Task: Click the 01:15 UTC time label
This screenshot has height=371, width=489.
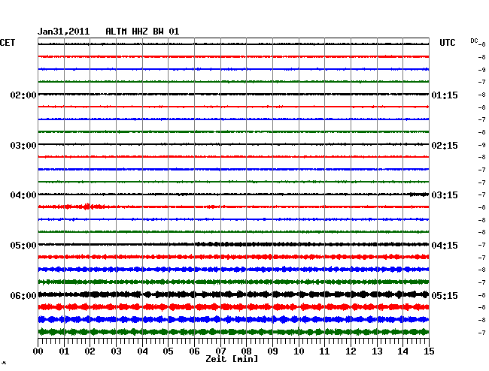Action: point(445,95)
